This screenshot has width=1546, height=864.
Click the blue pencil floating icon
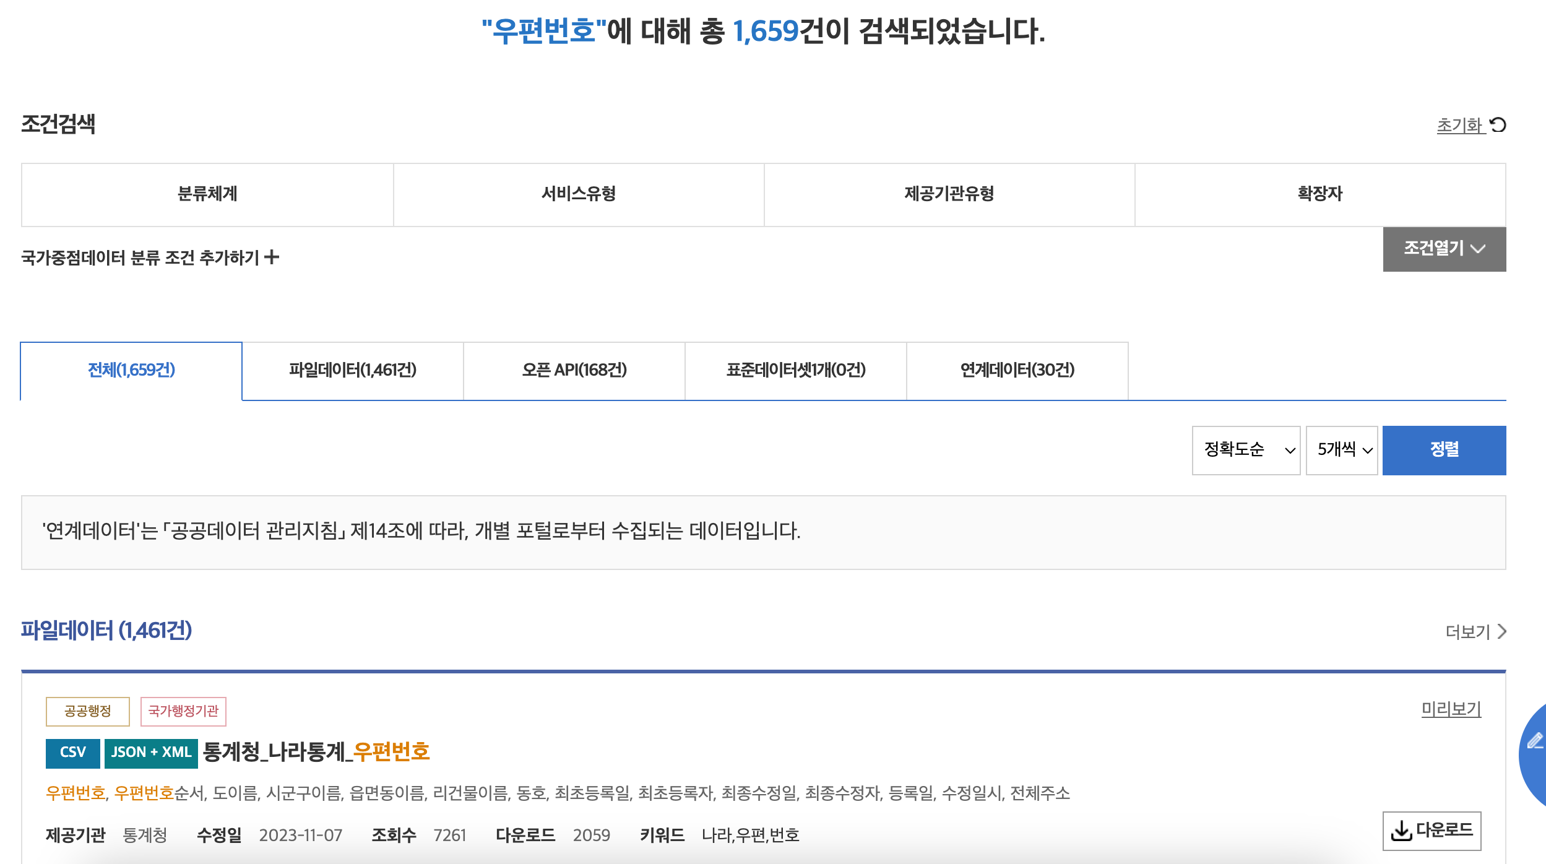click(1535, 740)
